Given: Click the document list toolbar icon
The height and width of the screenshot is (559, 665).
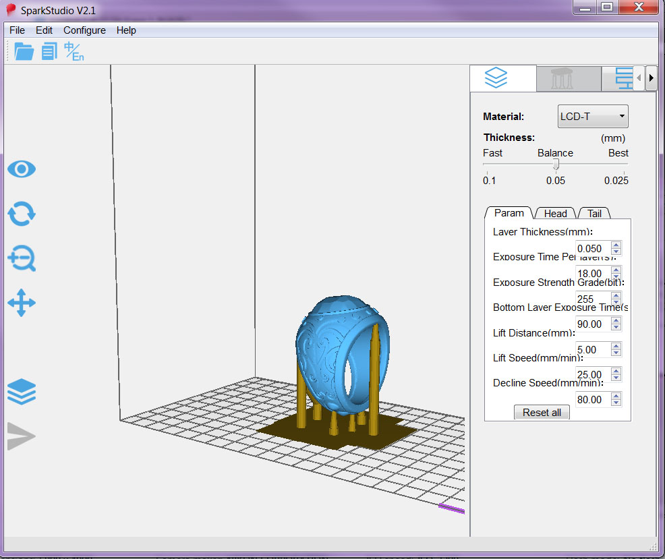Looking at the screenshot, I should click(x=49, y=52).
